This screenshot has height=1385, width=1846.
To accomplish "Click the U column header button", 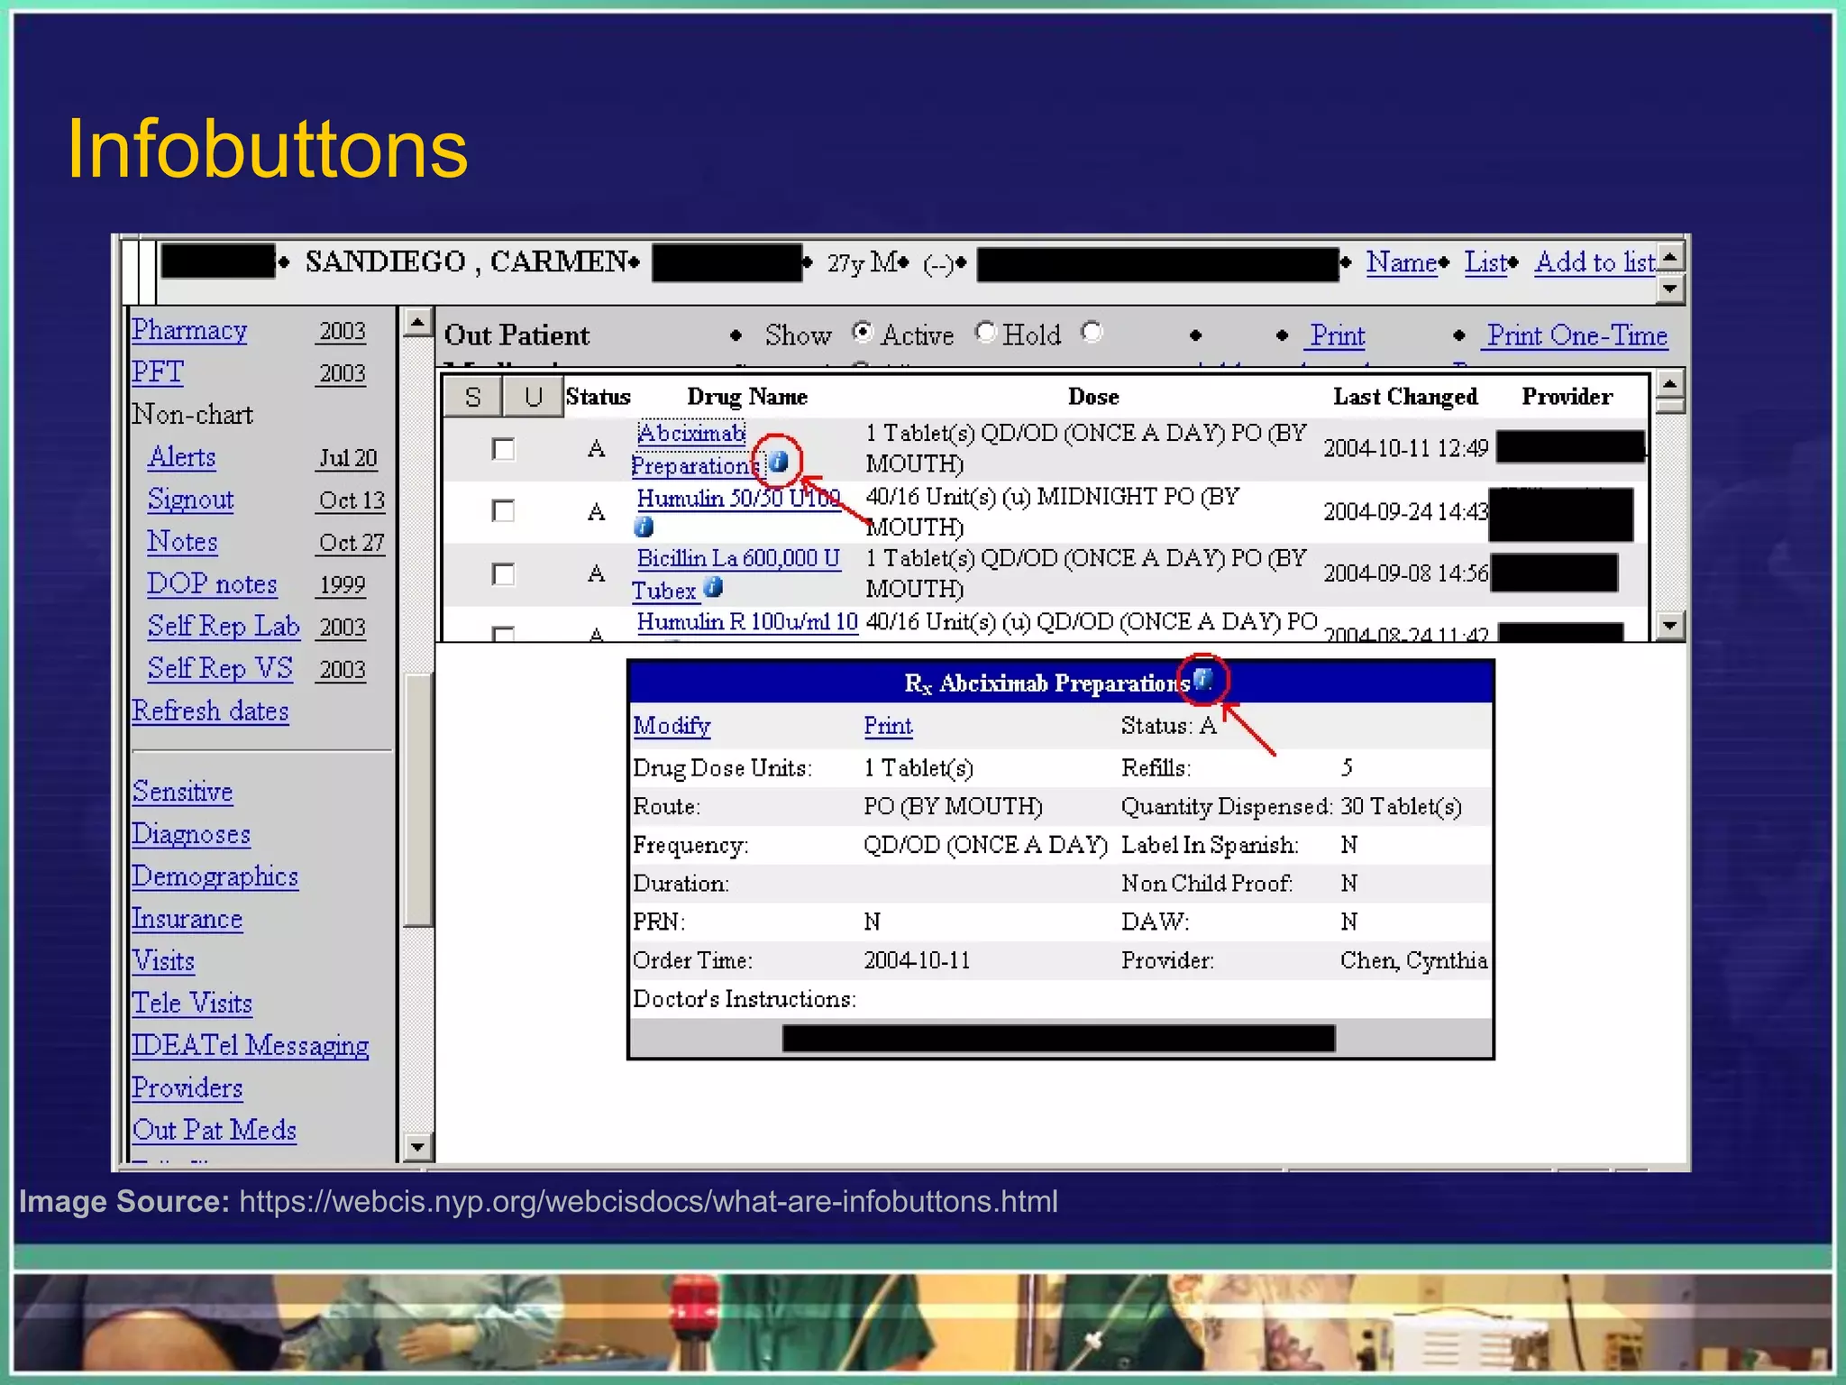I will 533,397.
